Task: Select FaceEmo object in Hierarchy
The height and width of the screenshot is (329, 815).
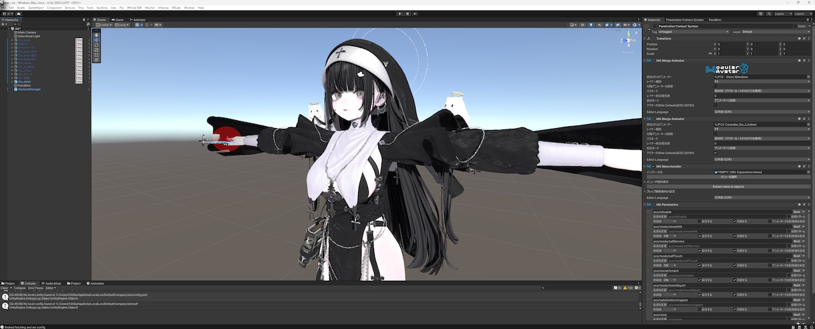Action: 24,85
